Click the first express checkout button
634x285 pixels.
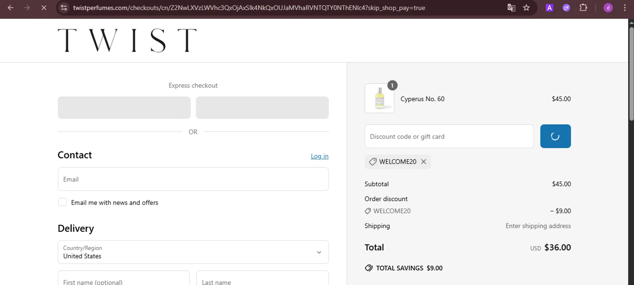(124, 107)
